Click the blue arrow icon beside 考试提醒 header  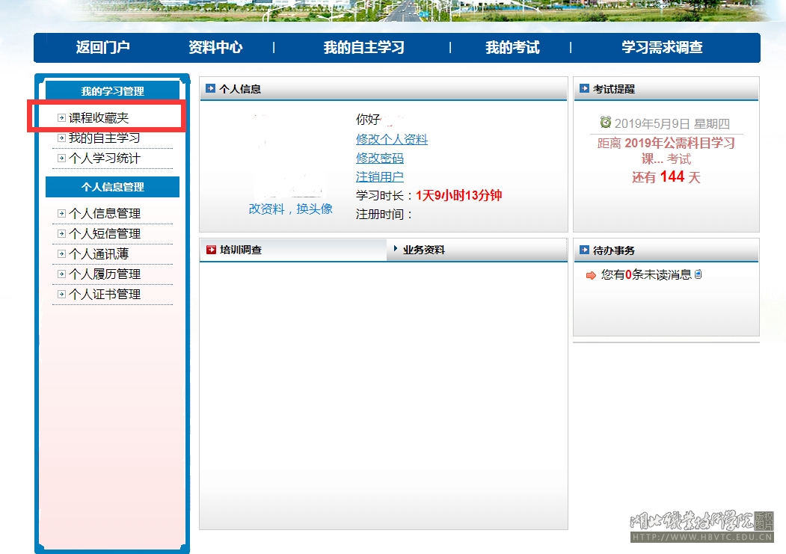coord(584,88)
